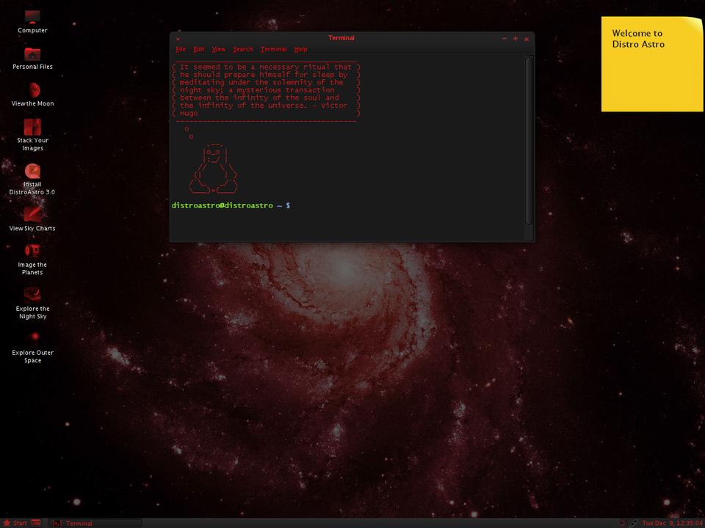Screen dimensions: 705x528
Task: Open the Computer desktop icon
Action: [x=32, y=18]
